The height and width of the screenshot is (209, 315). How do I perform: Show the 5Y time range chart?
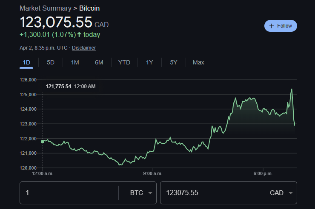click(174, 62)
